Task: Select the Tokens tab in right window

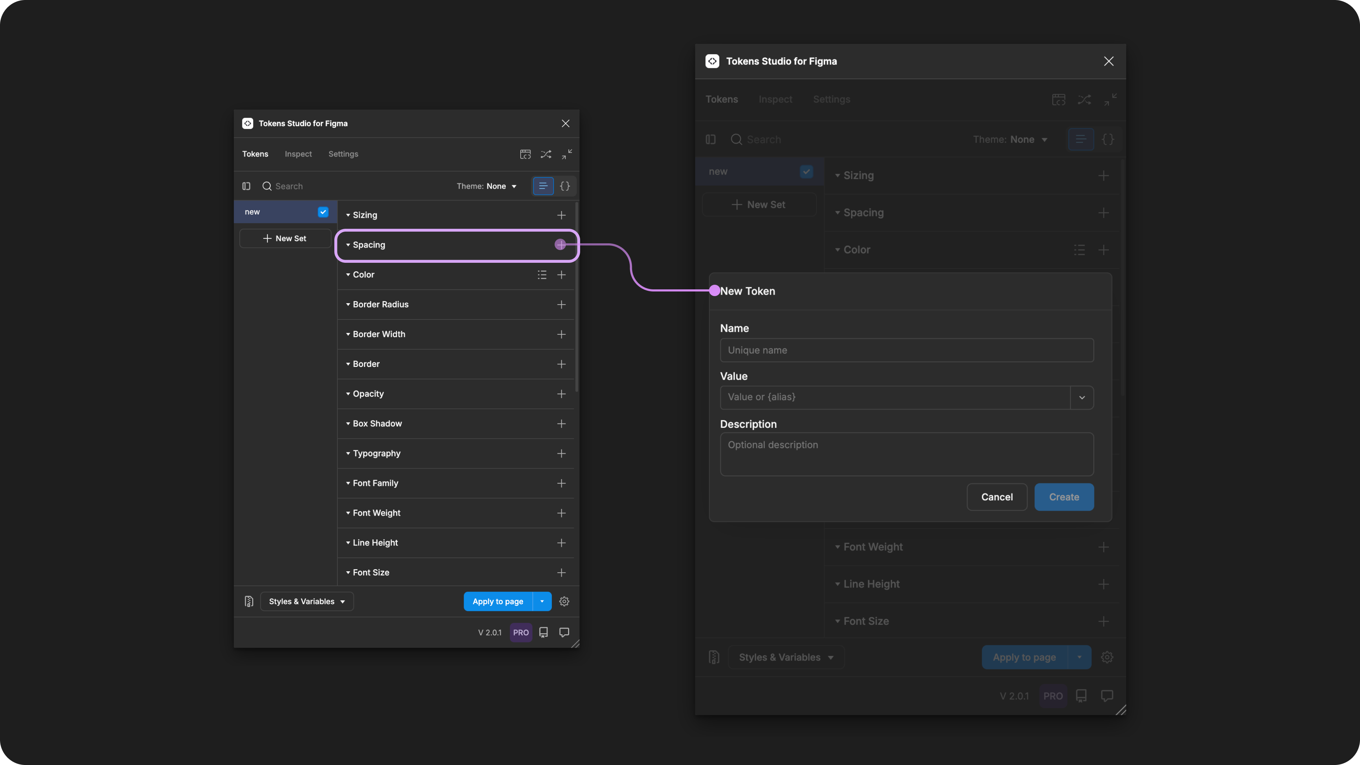Action: (722, 99)
